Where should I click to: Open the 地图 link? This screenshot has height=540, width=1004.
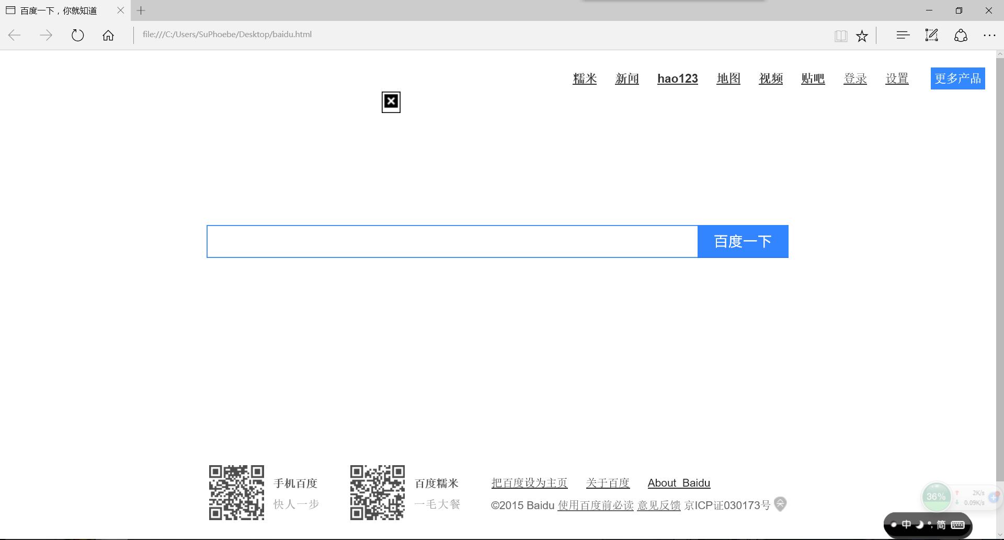pos(728,78)
